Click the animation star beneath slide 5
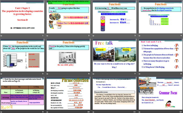The image size is (183, 113). point(2,74)
